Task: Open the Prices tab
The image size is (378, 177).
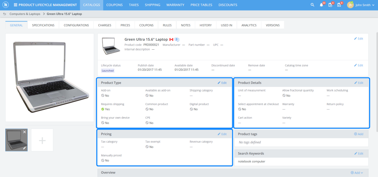Action: (x=125, y=25)
